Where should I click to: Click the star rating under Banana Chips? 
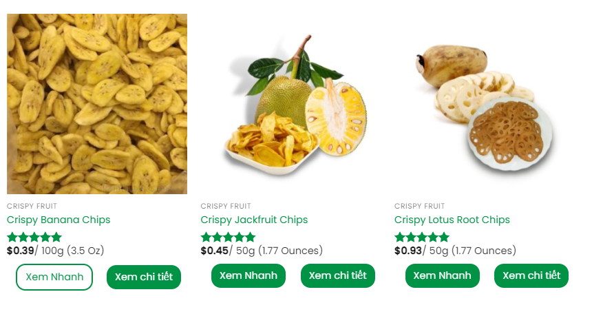[x=34, y=238]
